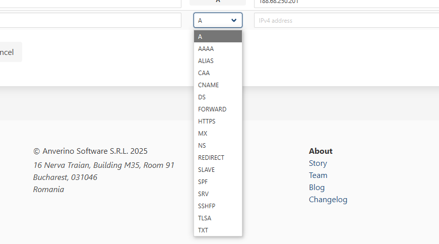The image size is (439, 244).
Task: Choose NS from the dropdown
Action: pyautogui.click(x=202, y=146)
